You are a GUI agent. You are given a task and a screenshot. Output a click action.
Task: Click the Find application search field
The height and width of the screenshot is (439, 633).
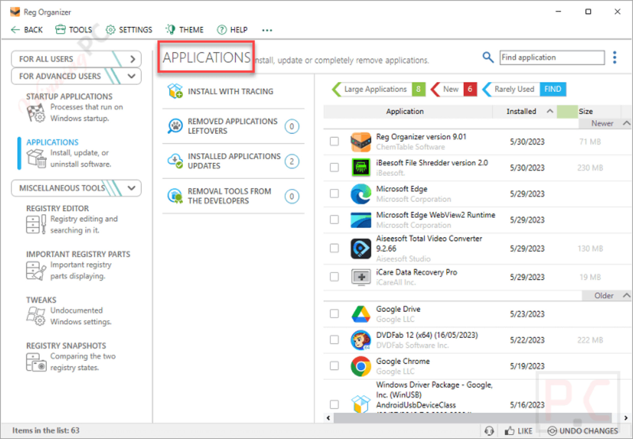[552, 57]
